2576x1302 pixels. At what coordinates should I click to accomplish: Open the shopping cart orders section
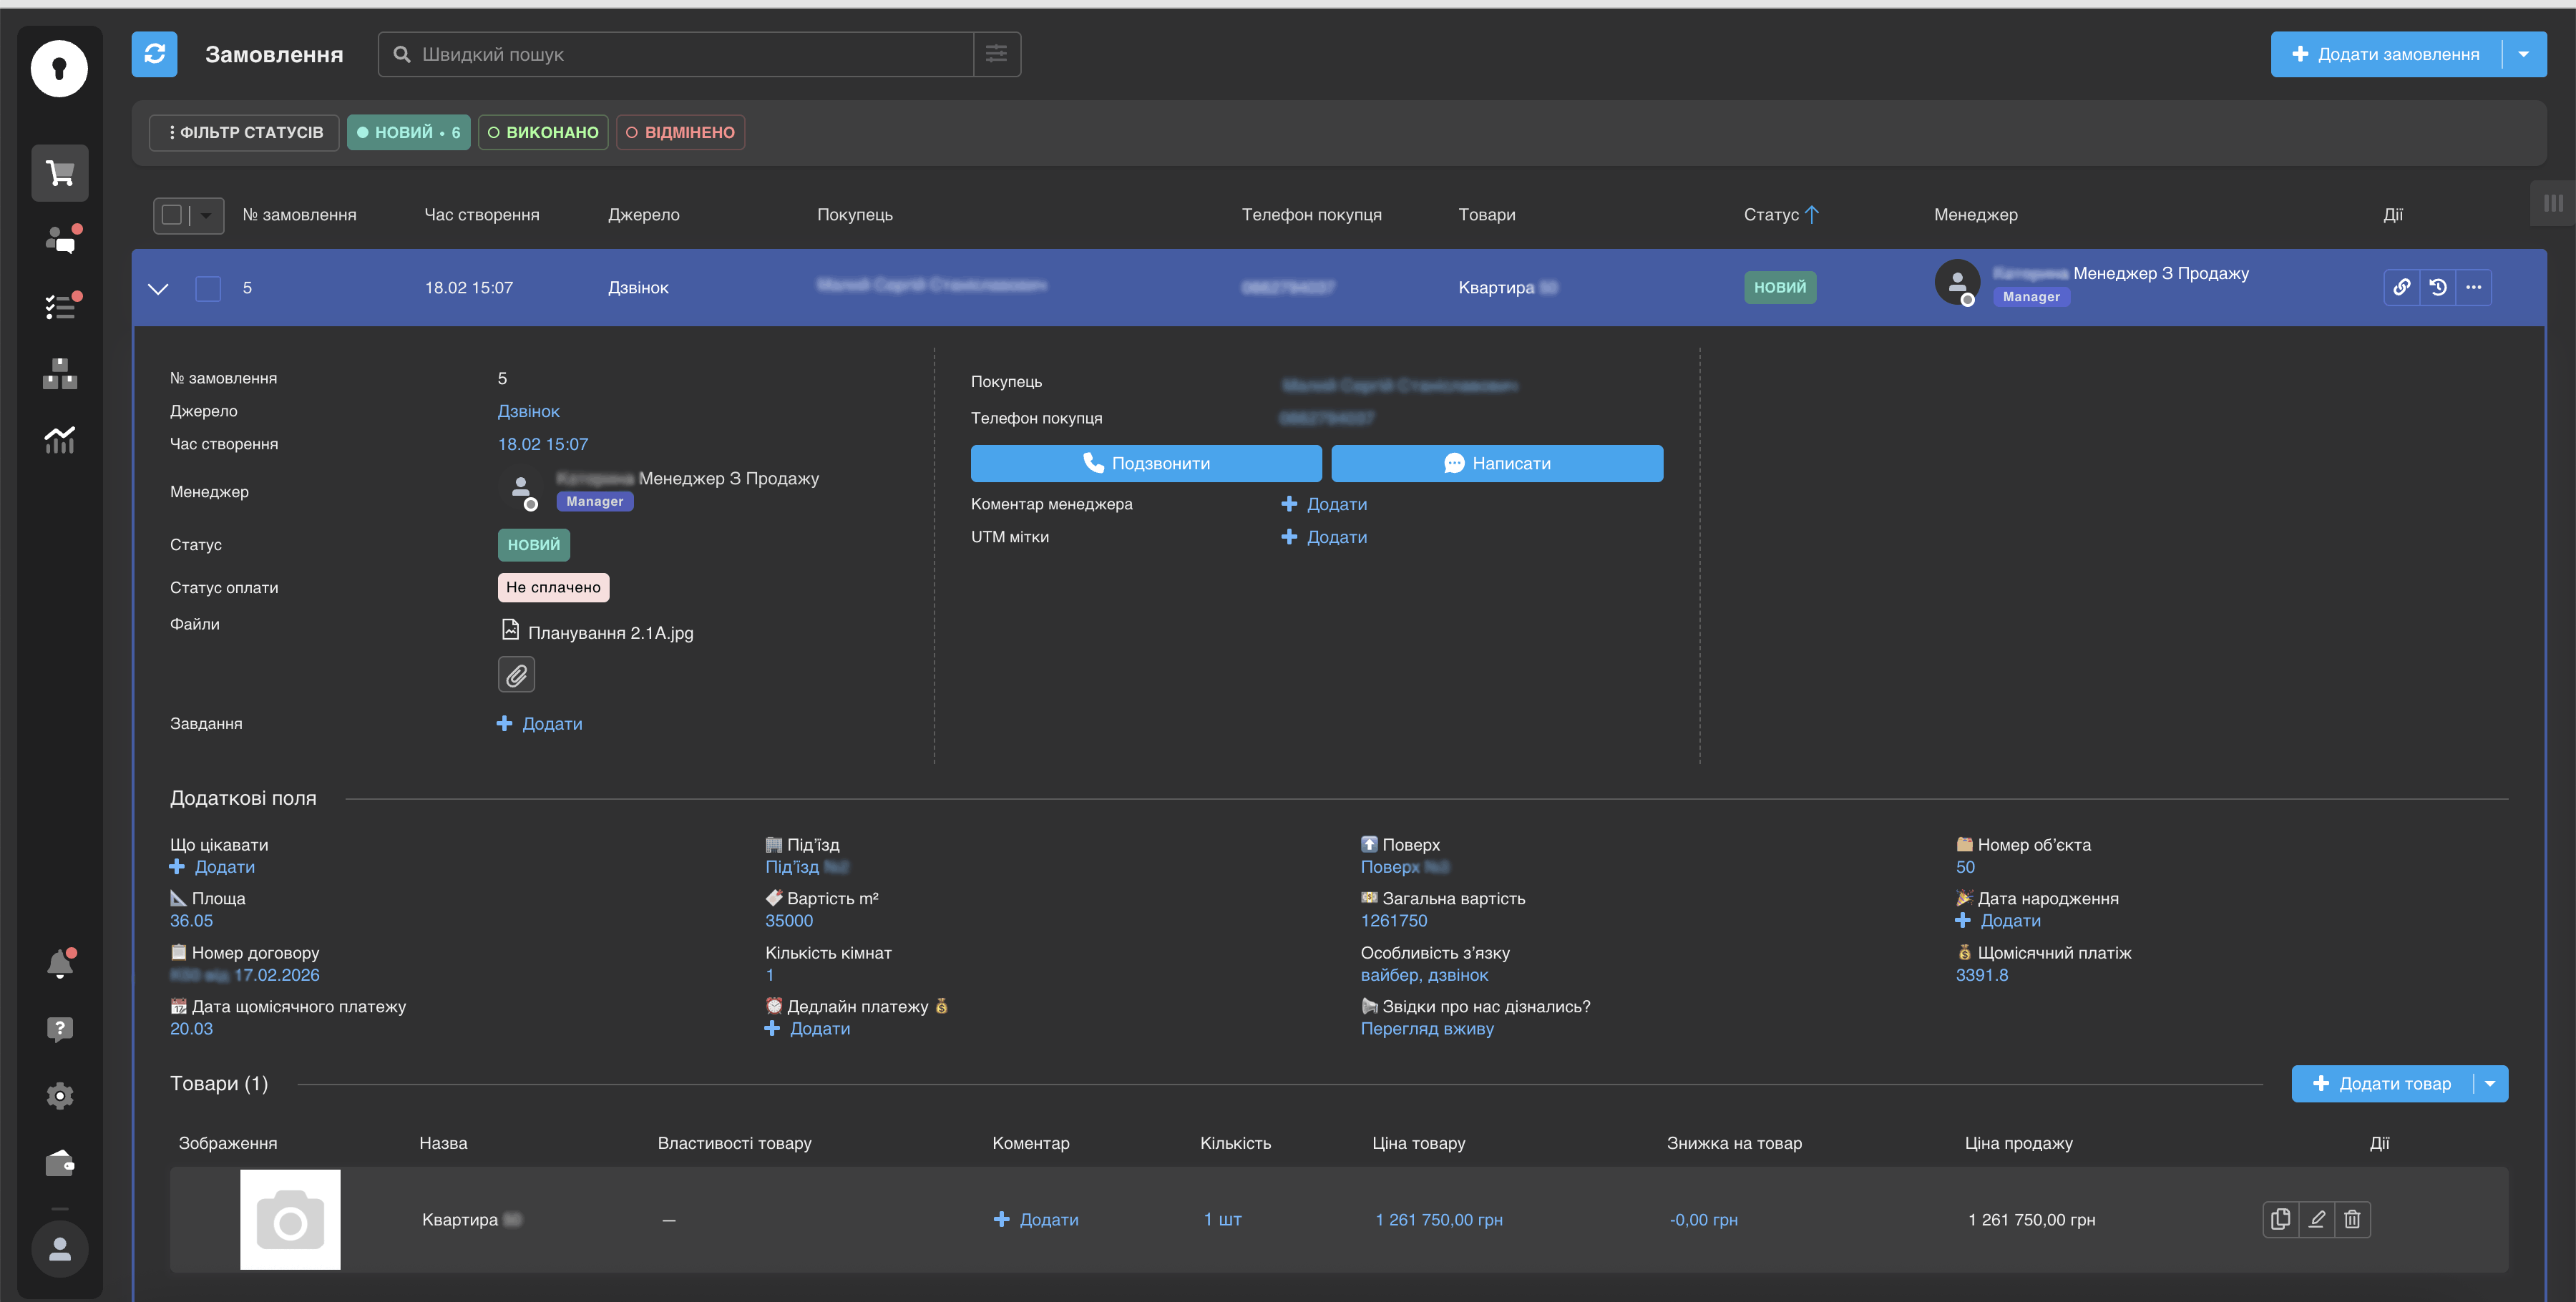[60, 174]
